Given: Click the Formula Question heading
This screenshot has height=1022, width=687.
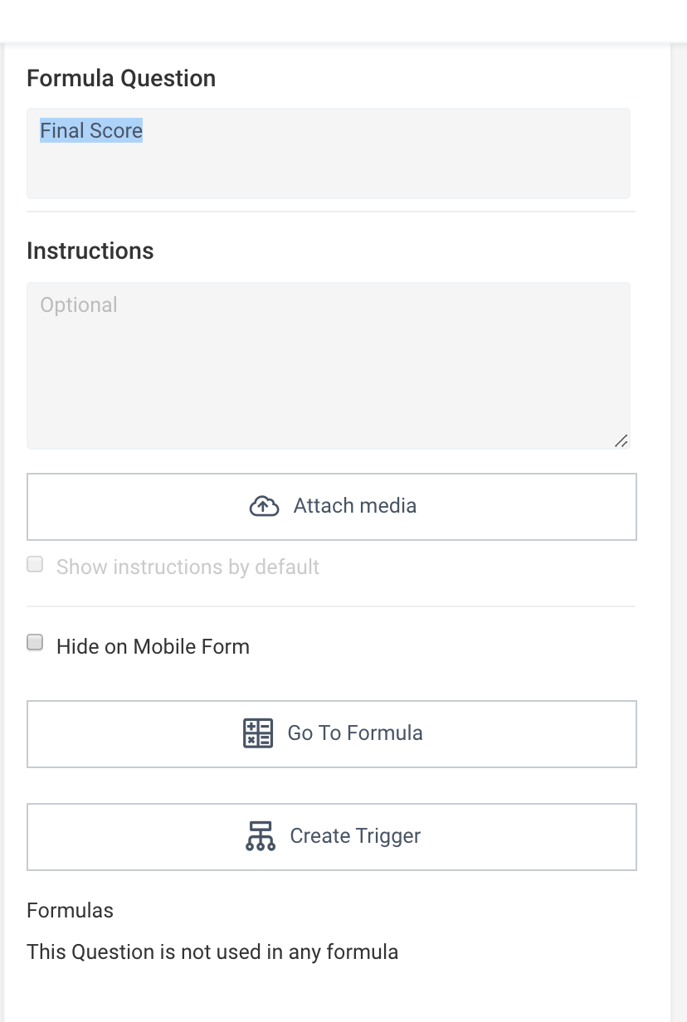Looking at the screenshot, I should click(121, 78).
